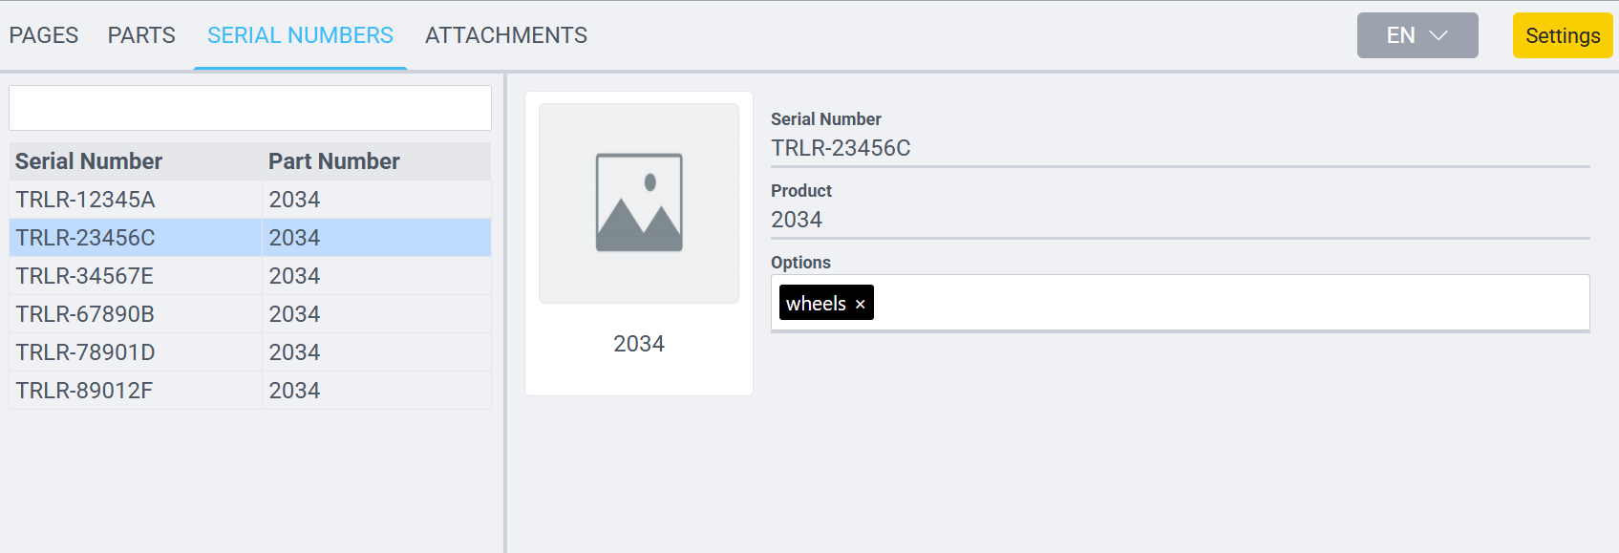Viewport: 1619px width, 553px height.
Task: Open the EN language dropdown
Action: 1417,35
